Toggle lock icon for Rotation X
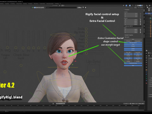Screen dimensions: 152x114 click(140, 21)
